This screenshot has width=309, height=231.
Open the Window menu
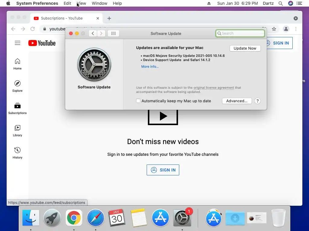point(100,3)
